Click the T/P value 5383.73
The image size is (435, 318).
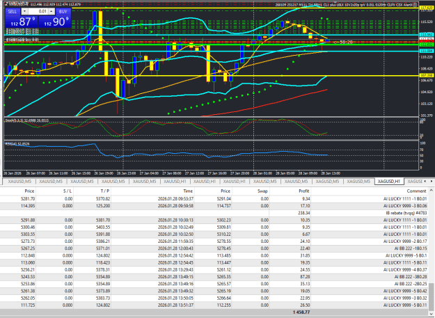[x=104, y=298]
